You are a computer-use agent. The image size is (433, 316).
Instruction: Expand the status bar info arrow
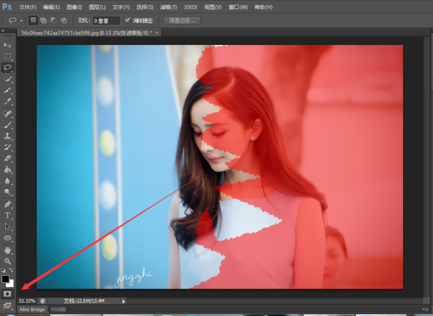[x=124, y=301]
